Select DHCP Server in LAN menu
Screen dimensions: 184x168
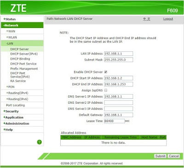coord(19,49)
